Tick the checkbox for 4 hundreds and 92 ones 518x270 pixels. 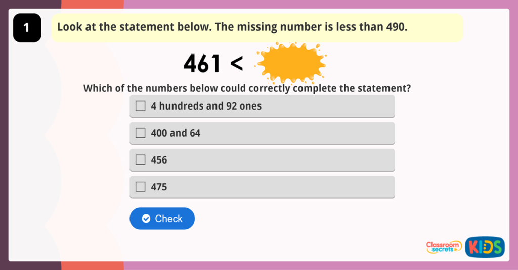click(141, 106)
